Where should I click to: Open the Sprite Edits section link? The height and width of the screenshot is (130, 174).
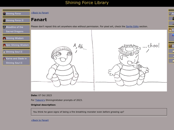(x=132, y=27)
